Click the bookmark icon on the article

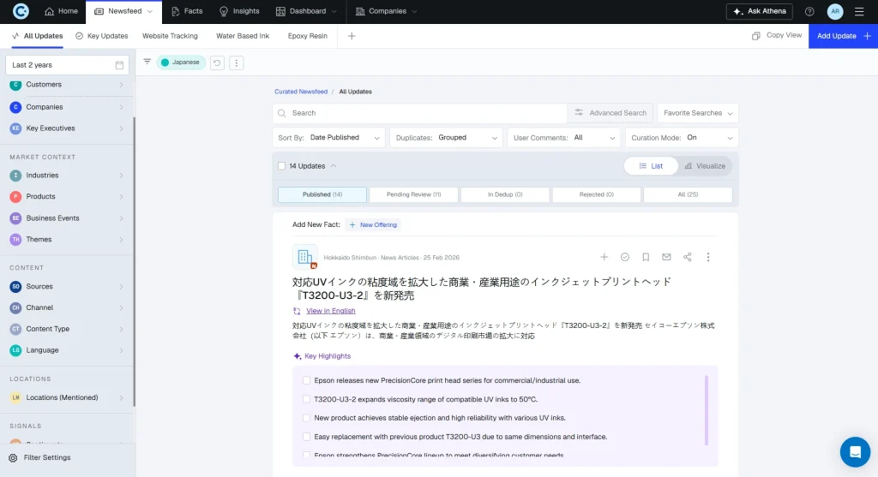coord(646,257)
